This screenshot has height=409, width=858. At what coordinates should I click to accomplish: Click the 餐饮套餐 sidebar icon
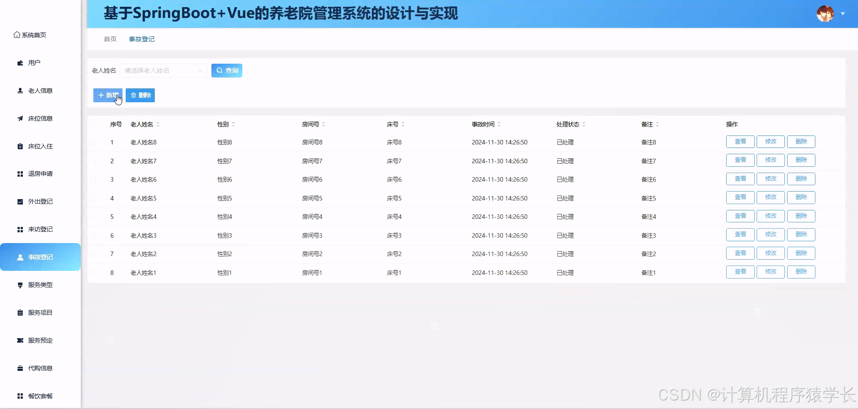(19, 396)
